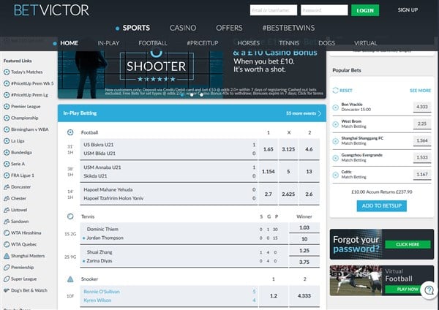
Task: Select the West Brom popular bet radio
Action: [x=335, y=124]
